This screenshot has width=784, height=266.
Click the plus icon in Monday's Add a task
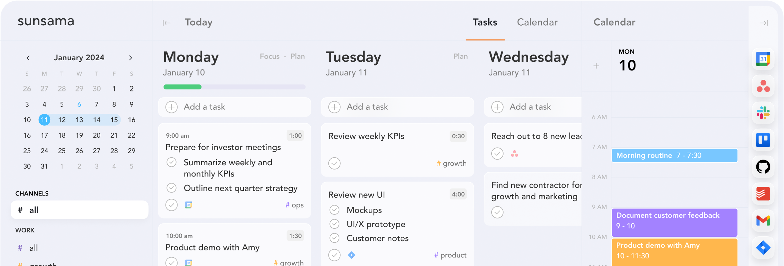point(172,107)
